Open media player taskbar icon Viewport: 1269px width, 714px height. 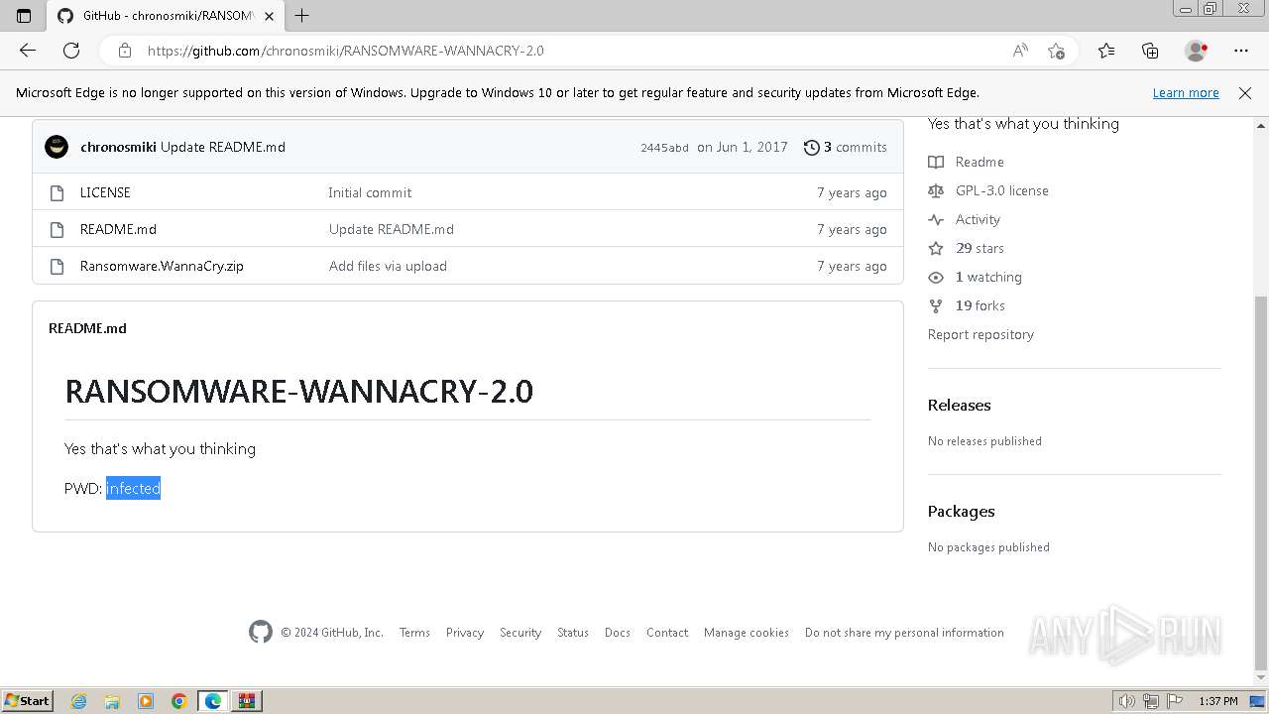[146, 701]
